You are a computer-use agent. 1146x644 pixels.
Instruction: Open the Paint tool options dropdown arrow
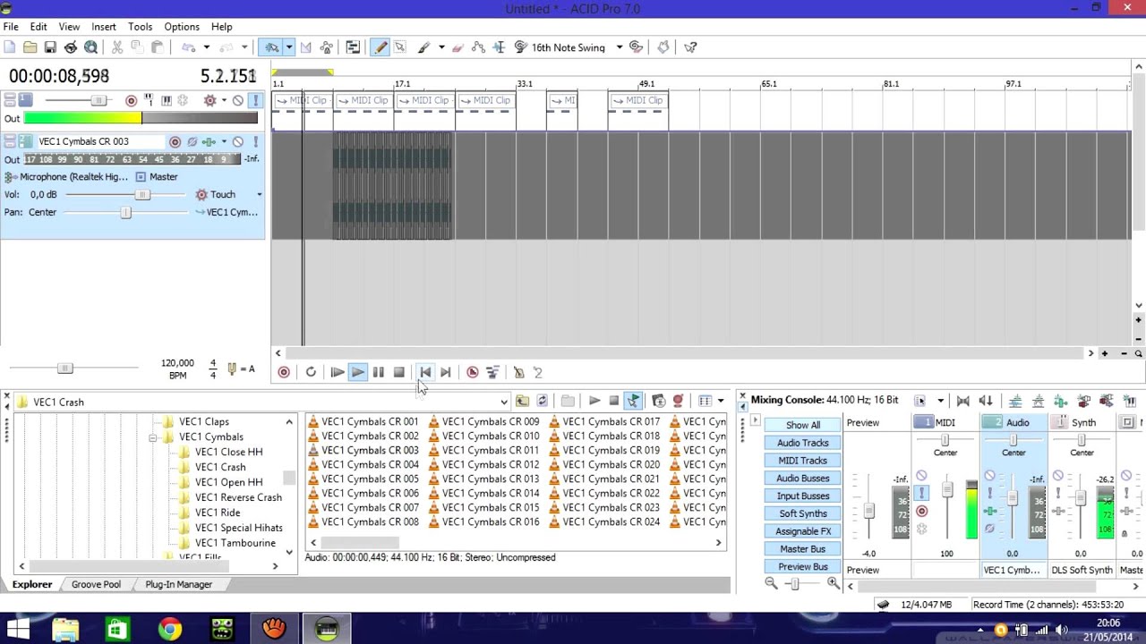tap(440, 47)
